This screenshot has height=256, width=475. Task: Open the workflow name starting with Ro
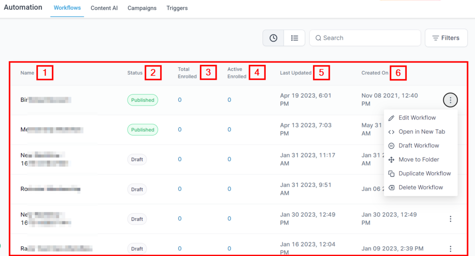click(x=50, y=189)
